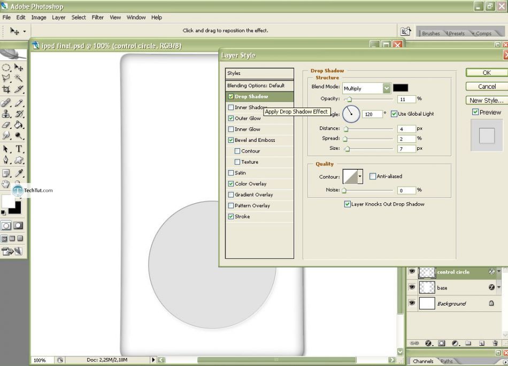Select the Slice tool
Image resolution: width=508 pixels, height=366 pixels.
19,89
